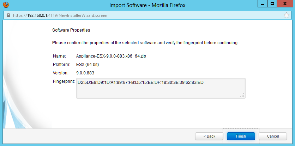
Task: Click the Fingerprint: field label
Action: click(64, 82)
